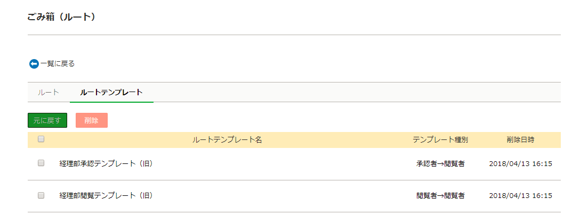Click the green 元に戻す button

coord(47,120)
